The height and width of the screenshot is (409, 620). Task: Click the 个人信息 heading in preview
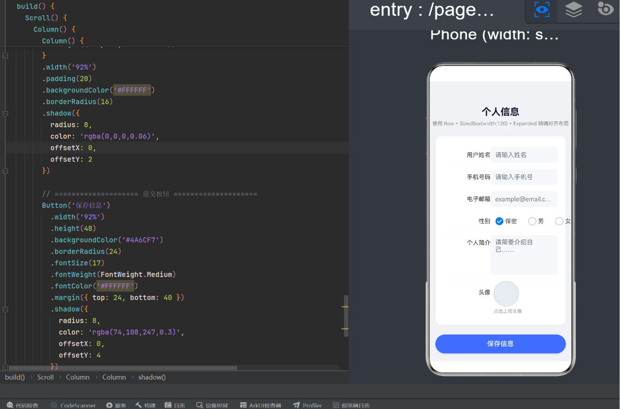pos(500,112)
